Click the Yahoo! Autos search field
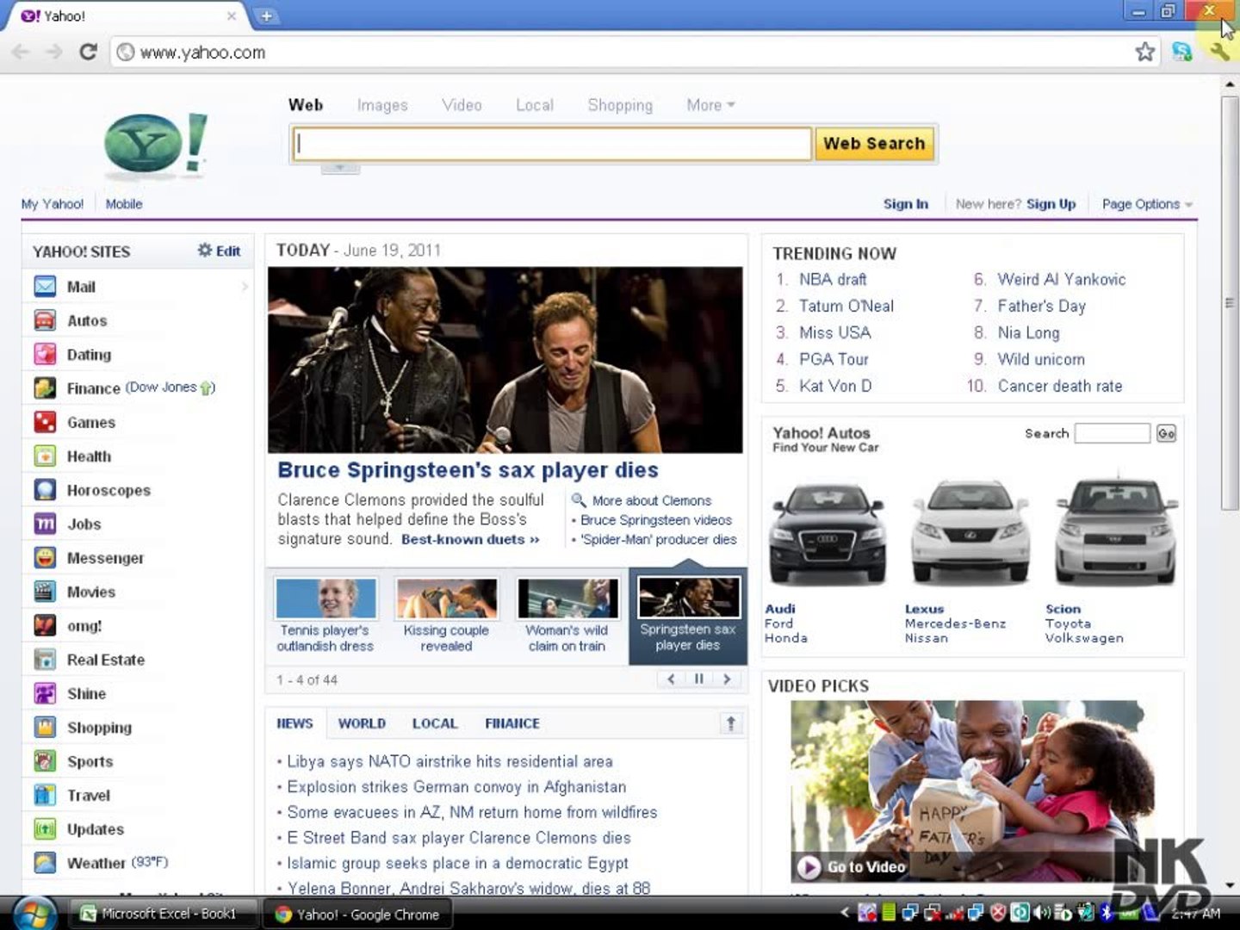Viewport: 1240px width, 930px height. click(x=1113, y=433)
